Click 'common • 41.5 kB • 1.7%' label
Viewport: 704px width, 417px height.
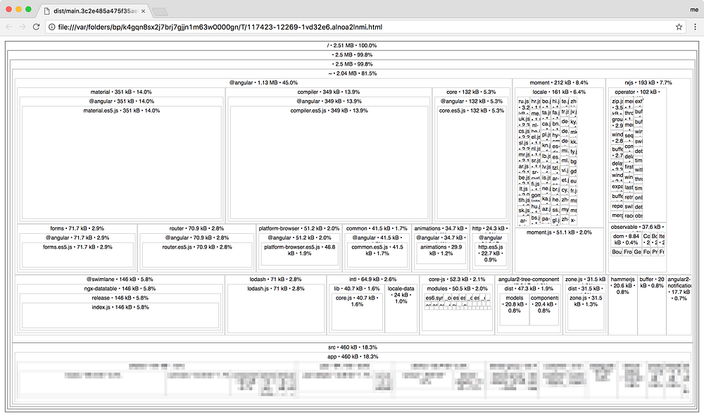coord(377,228)
